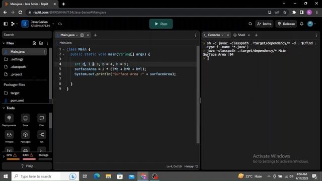The height and width of the screenshot is (181, 322).
Task: Open the Java Series repl name dropdown
Action: point(53,24)
